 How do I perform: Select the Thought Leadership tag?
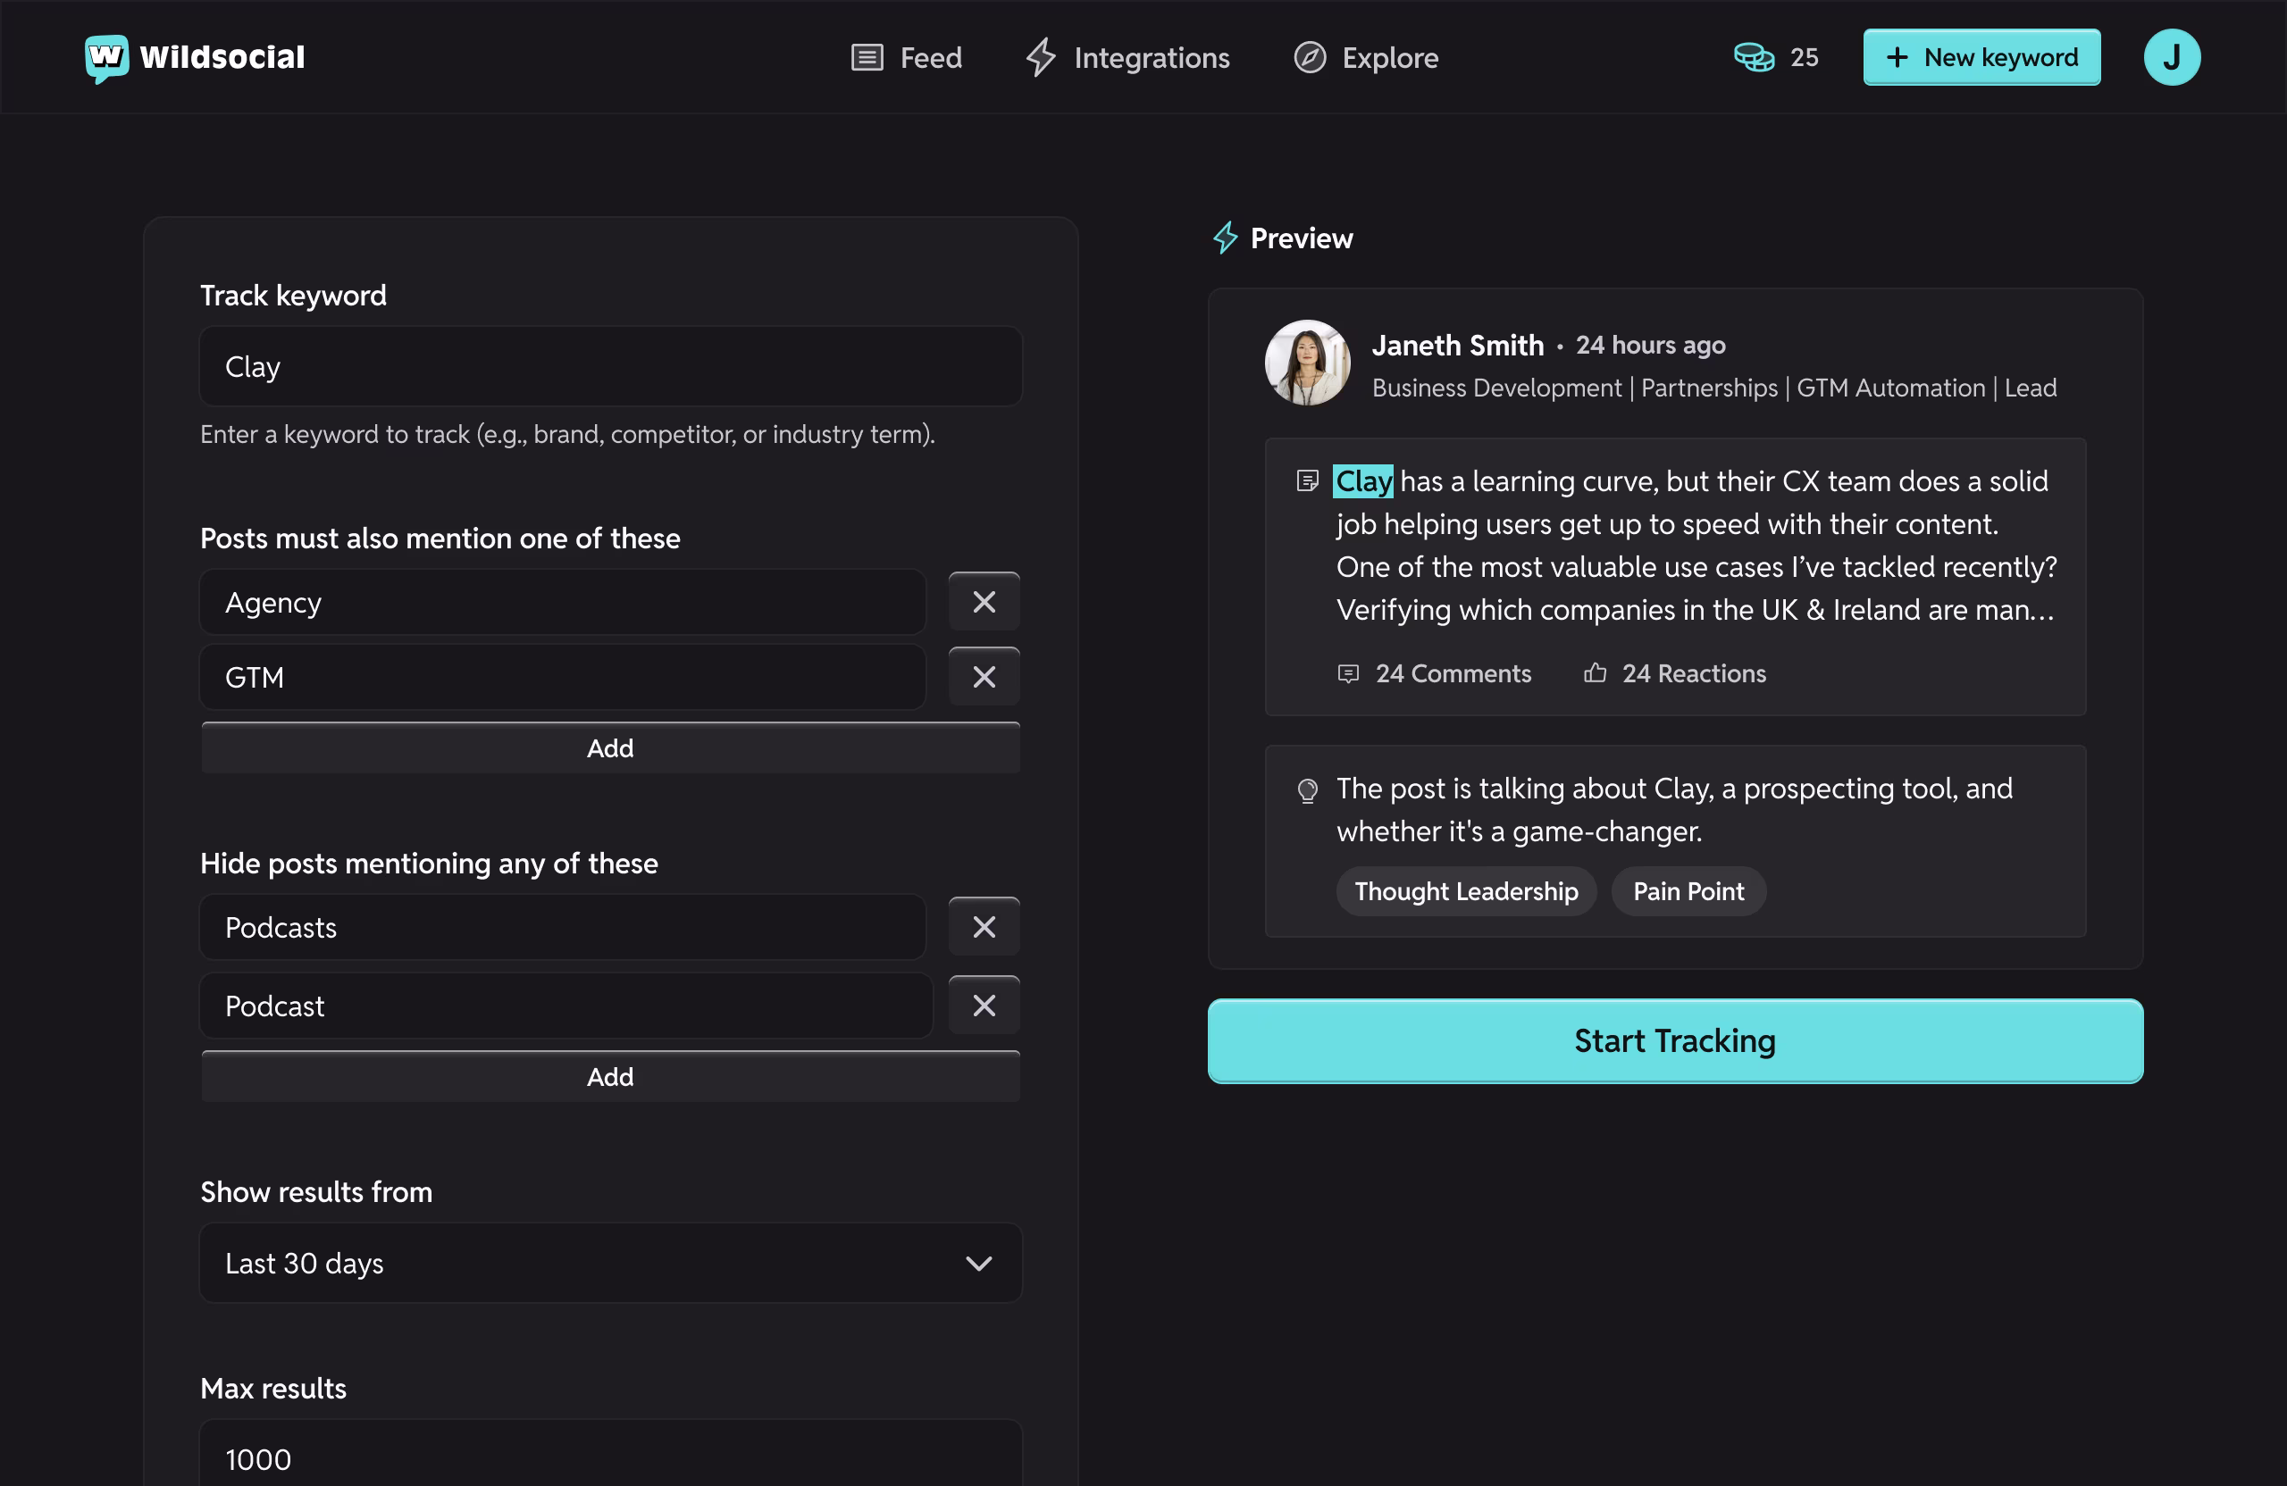pyautogui.click(x=1465, y=891)
